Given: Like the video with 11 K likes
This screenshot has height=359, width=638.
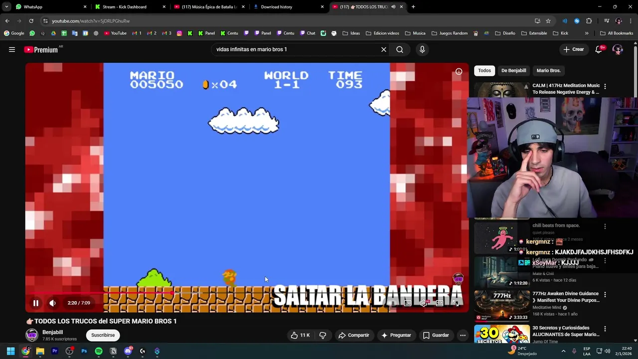Looking at the screenshot, I should pos(300,335).
